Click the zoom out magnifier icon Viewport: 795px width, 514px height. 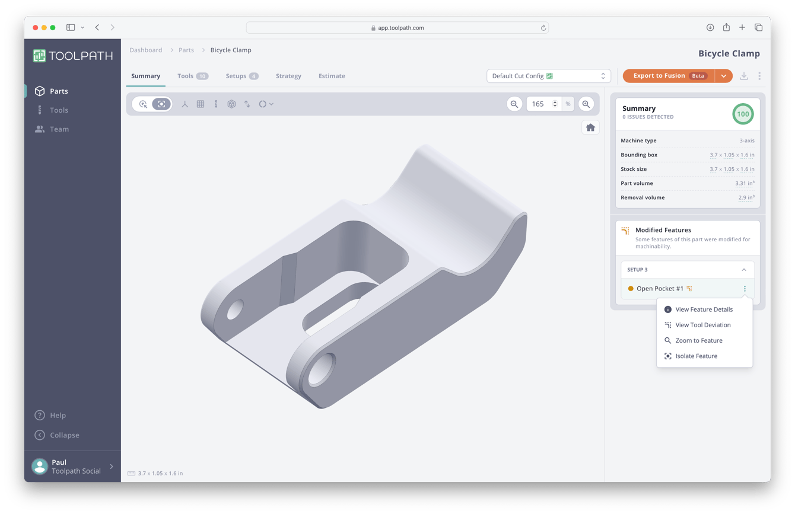514,104
